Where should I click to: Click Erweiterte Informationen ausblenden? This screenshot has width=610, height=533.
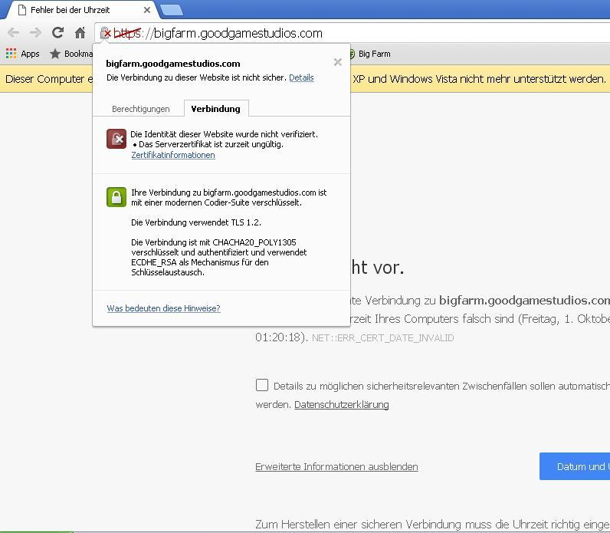click(x=336, y=466)
